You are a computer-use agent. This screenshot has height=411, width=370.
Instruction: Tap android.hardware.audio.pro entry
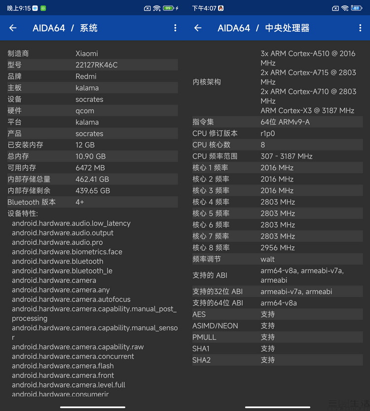coord(57,242)
